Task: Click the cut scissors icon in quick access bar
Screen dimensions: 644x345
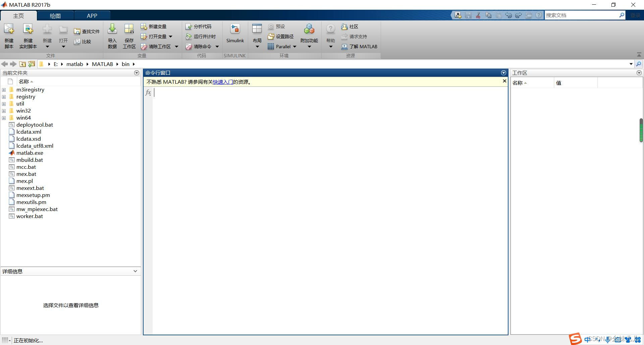Action: tap(478, 15)
